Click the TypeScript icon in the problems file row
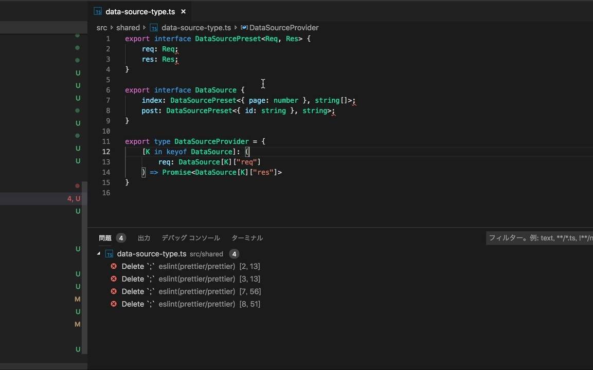The image size is (593, 370). tap(110, 254)
